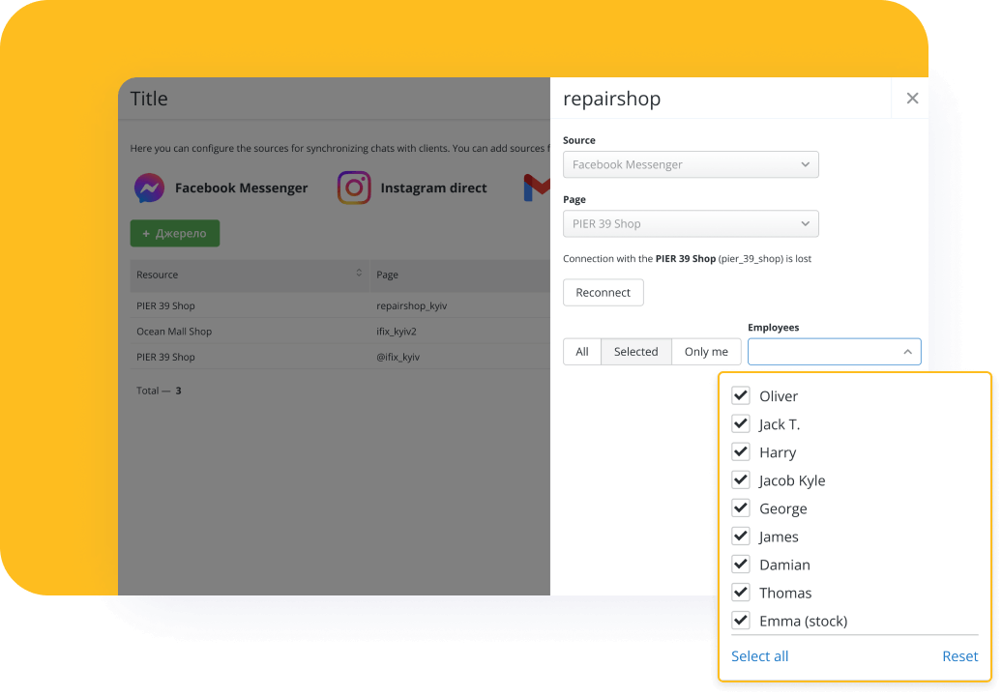Click the Reset link in employees list

959,656
